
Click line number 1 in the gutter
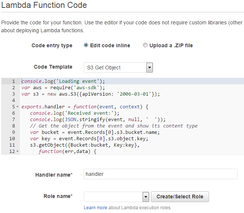[x=13, y=81]
